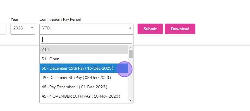Viewport: 250px width, 111px height.
Task: Open the Year 2023 dropdown
Action: tap(23, 29)
